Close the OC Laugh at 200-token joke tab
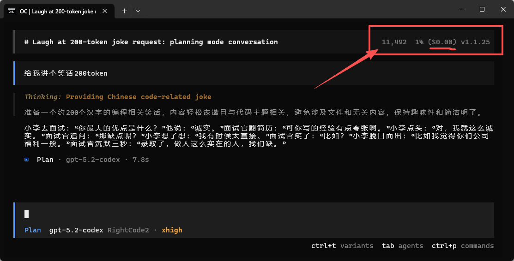The image size is (514, 261). 104,11
